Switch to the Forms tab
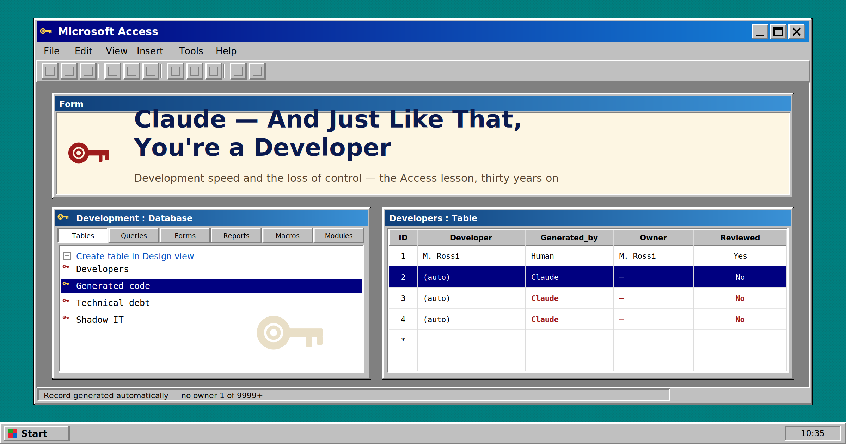This screenshot has height=444, width=846. click(x=185, y=236)
